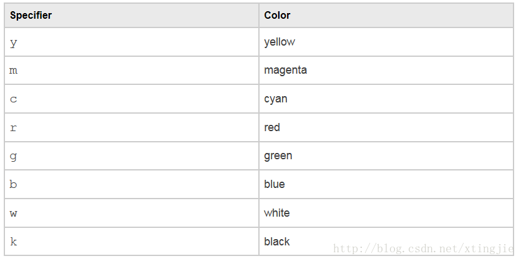Click the blog.csdn.net watermark URL
Image resolution: width=521 pixels, height=261 pixels.
tap(423, 249)
